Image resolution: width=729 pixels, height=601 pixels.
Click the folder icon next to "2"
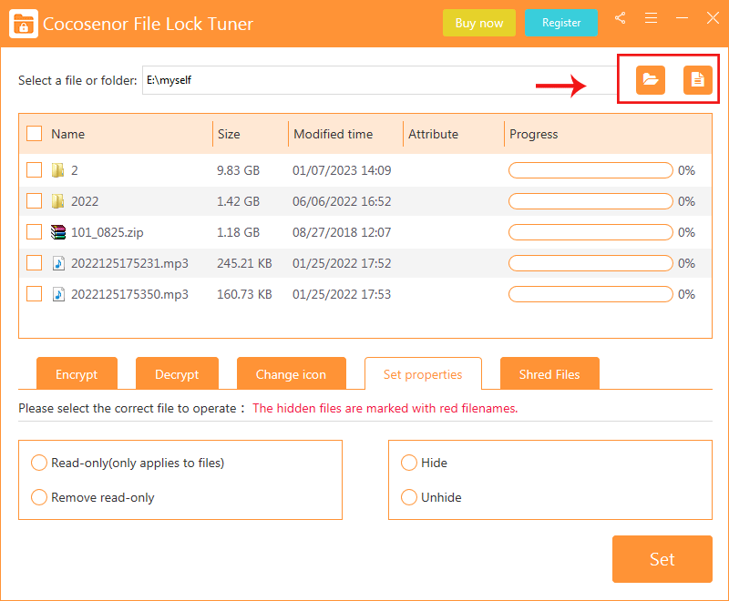pyautogui.click(x=57, y=170)
